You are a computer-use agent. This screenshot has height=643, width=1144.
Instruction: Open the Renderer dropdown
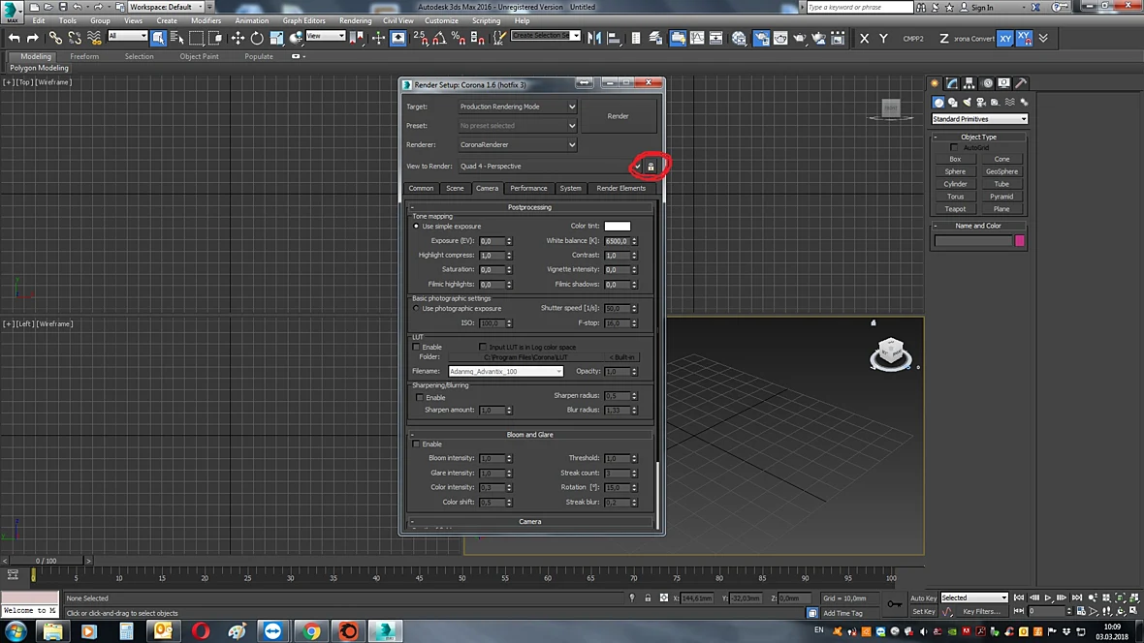coord(518,144)
